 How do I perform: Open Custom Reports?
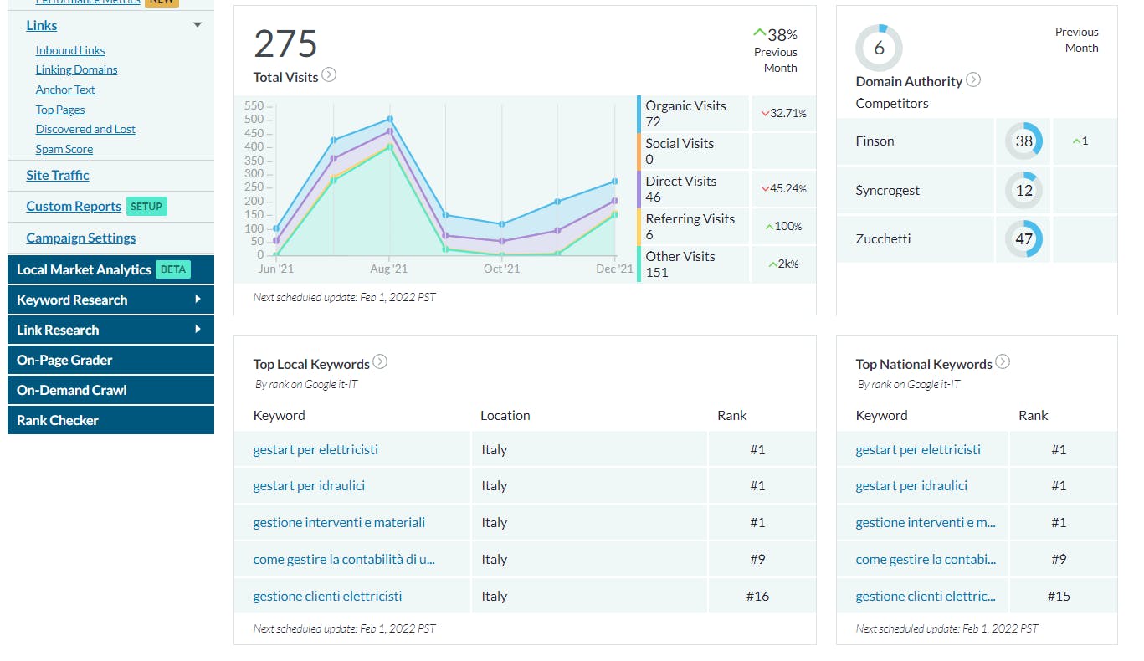click(x=74, y=206)
